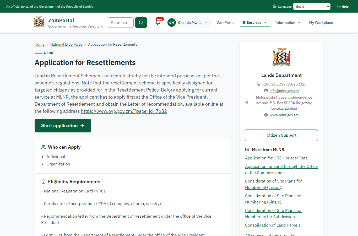This screenshot has height=236, width=358.
Task: Click the CM user avatar
Action: tap(172, 23)
